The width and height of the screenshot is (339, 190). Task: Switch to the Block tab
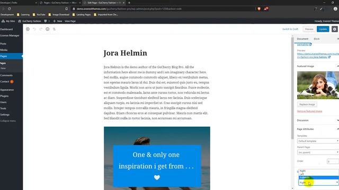click(317, 39)
